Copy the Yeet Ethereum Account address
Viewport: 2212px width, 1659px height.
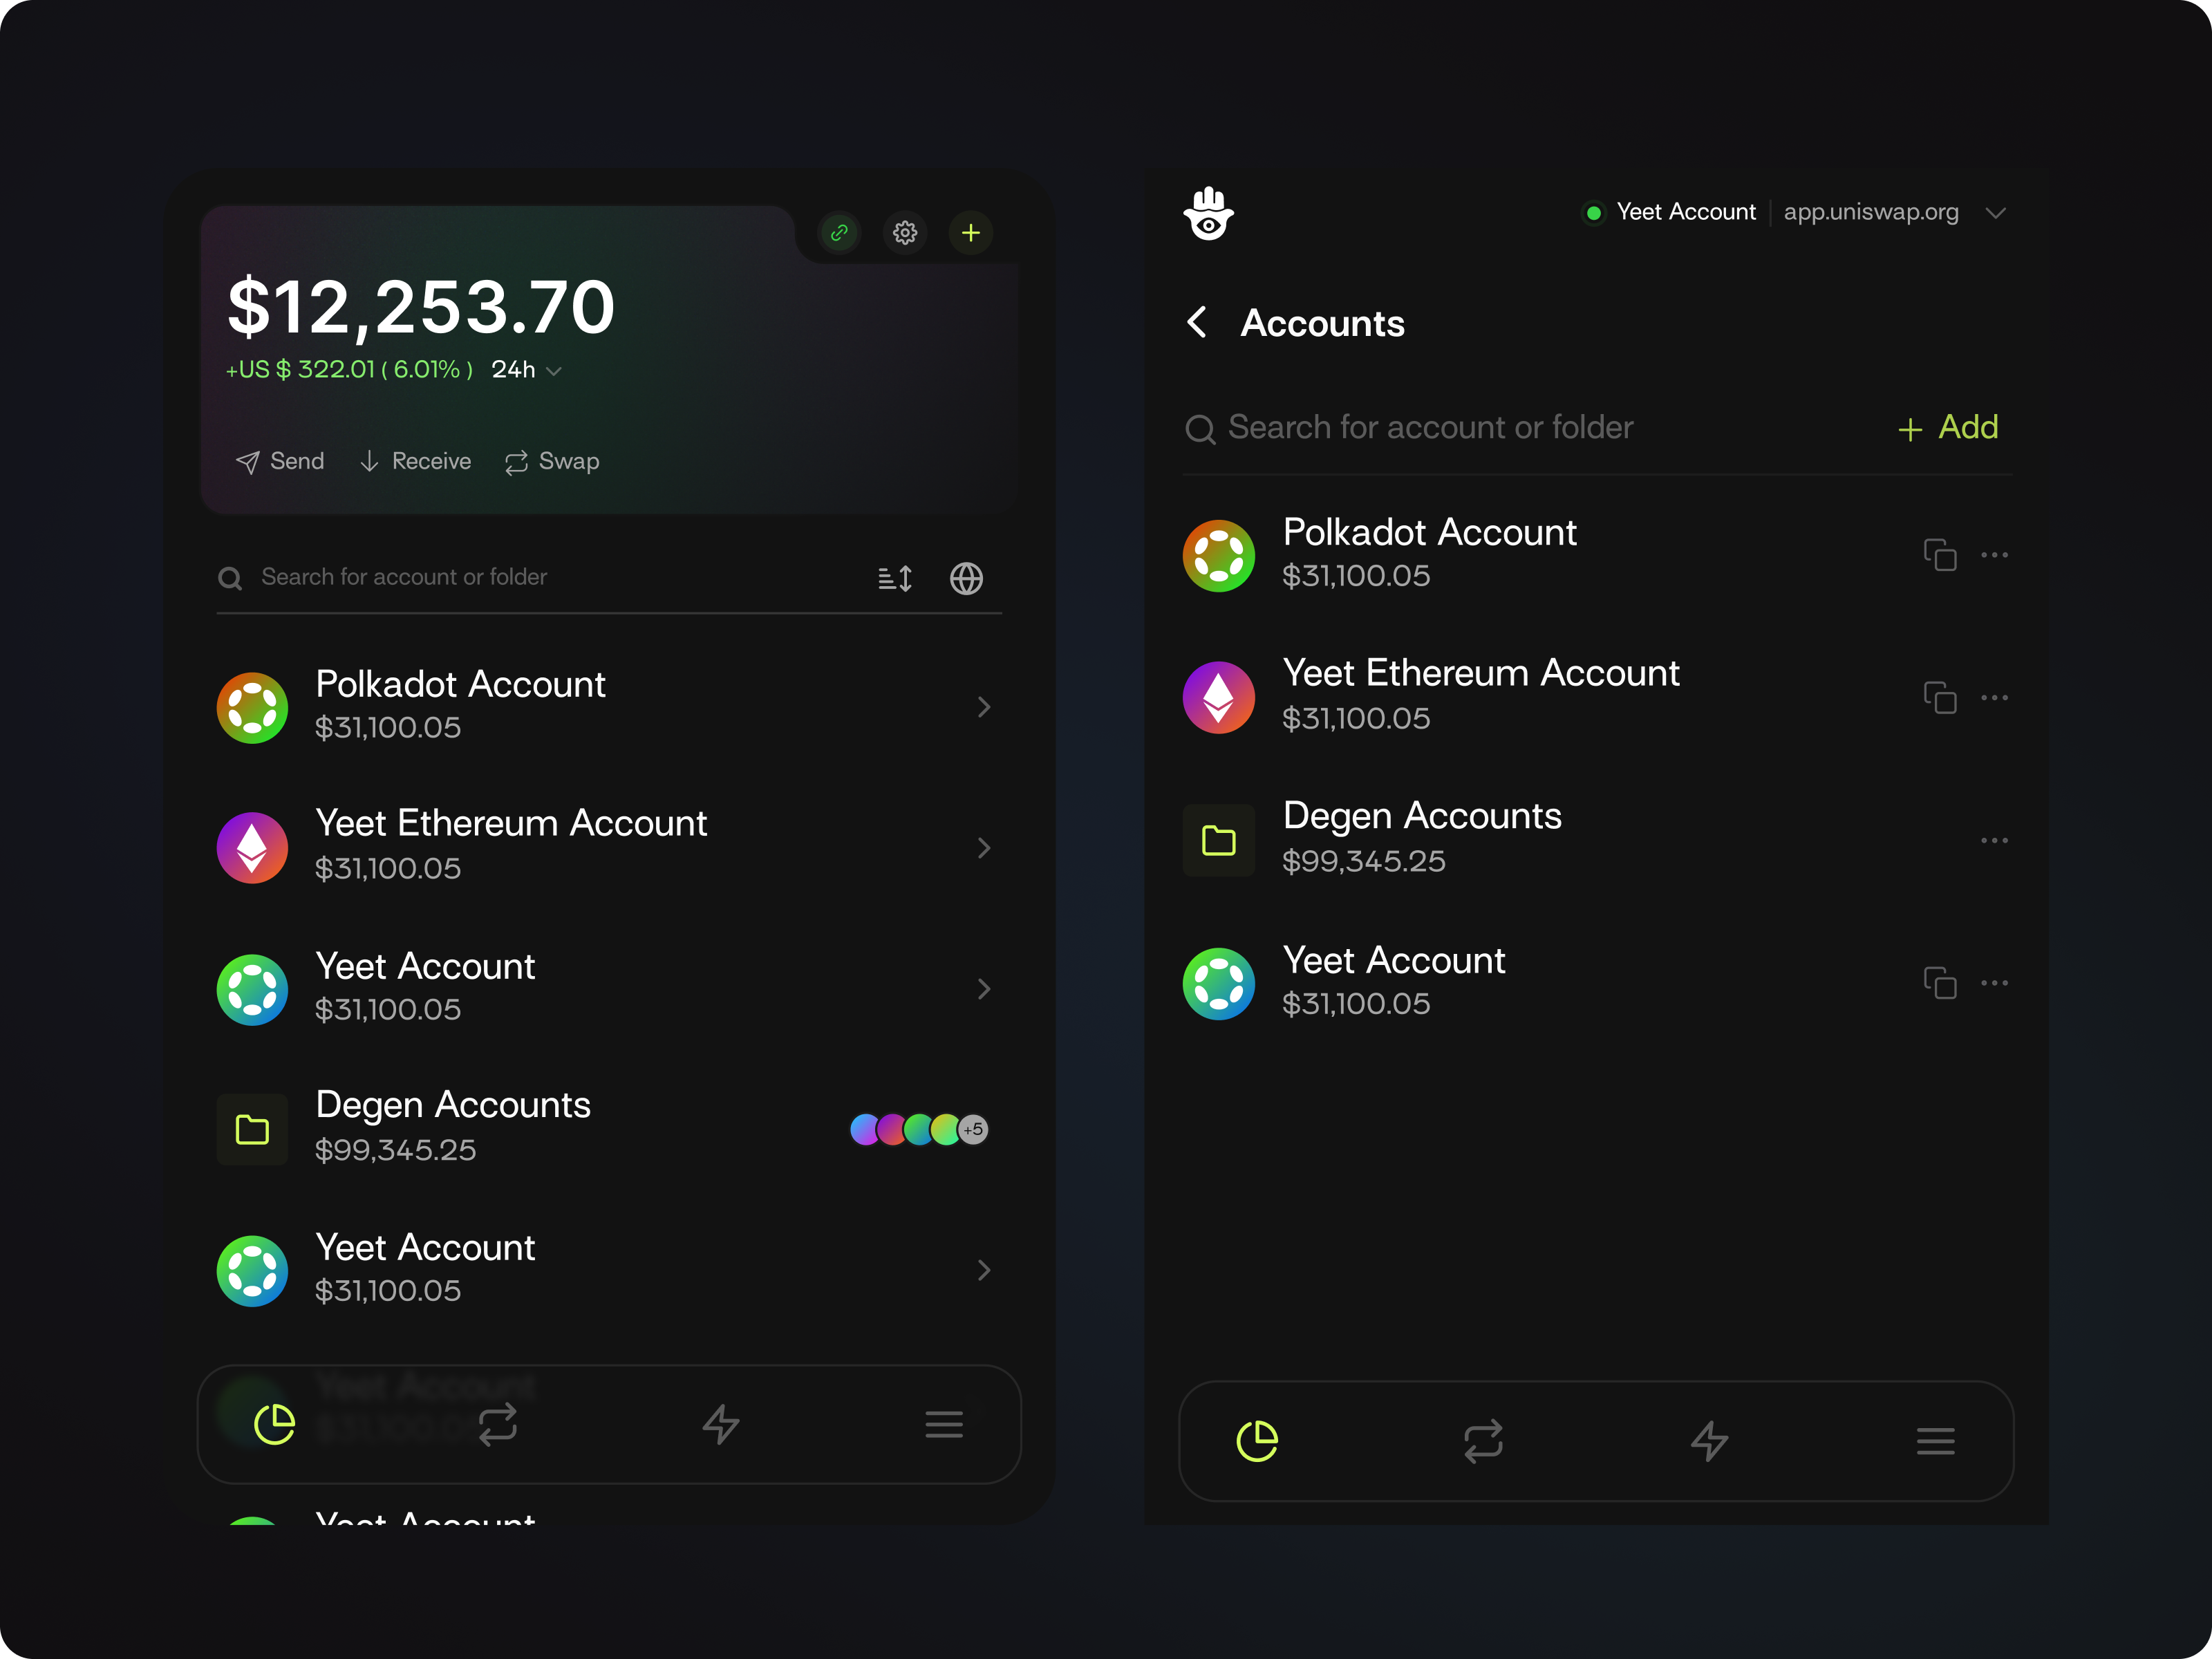point(1940,697)
